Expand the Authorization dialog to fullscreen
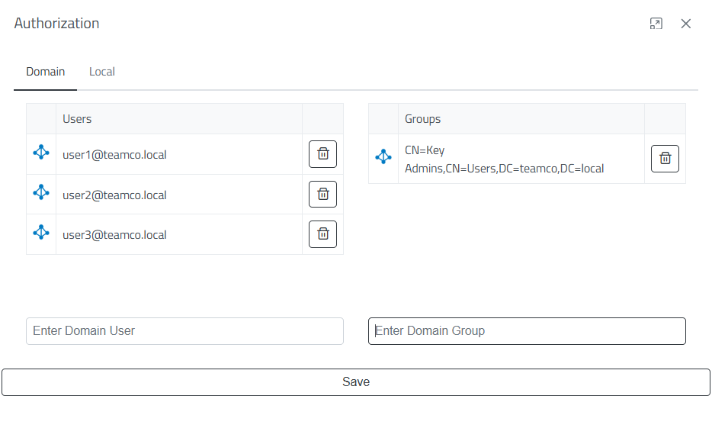The image size is (712, 425). click(x=656, y=24)
